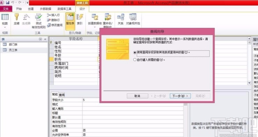Open 员工表 in navigation pane
The width and height of the screenshot is (258, 137).
[x=13, y=50]
